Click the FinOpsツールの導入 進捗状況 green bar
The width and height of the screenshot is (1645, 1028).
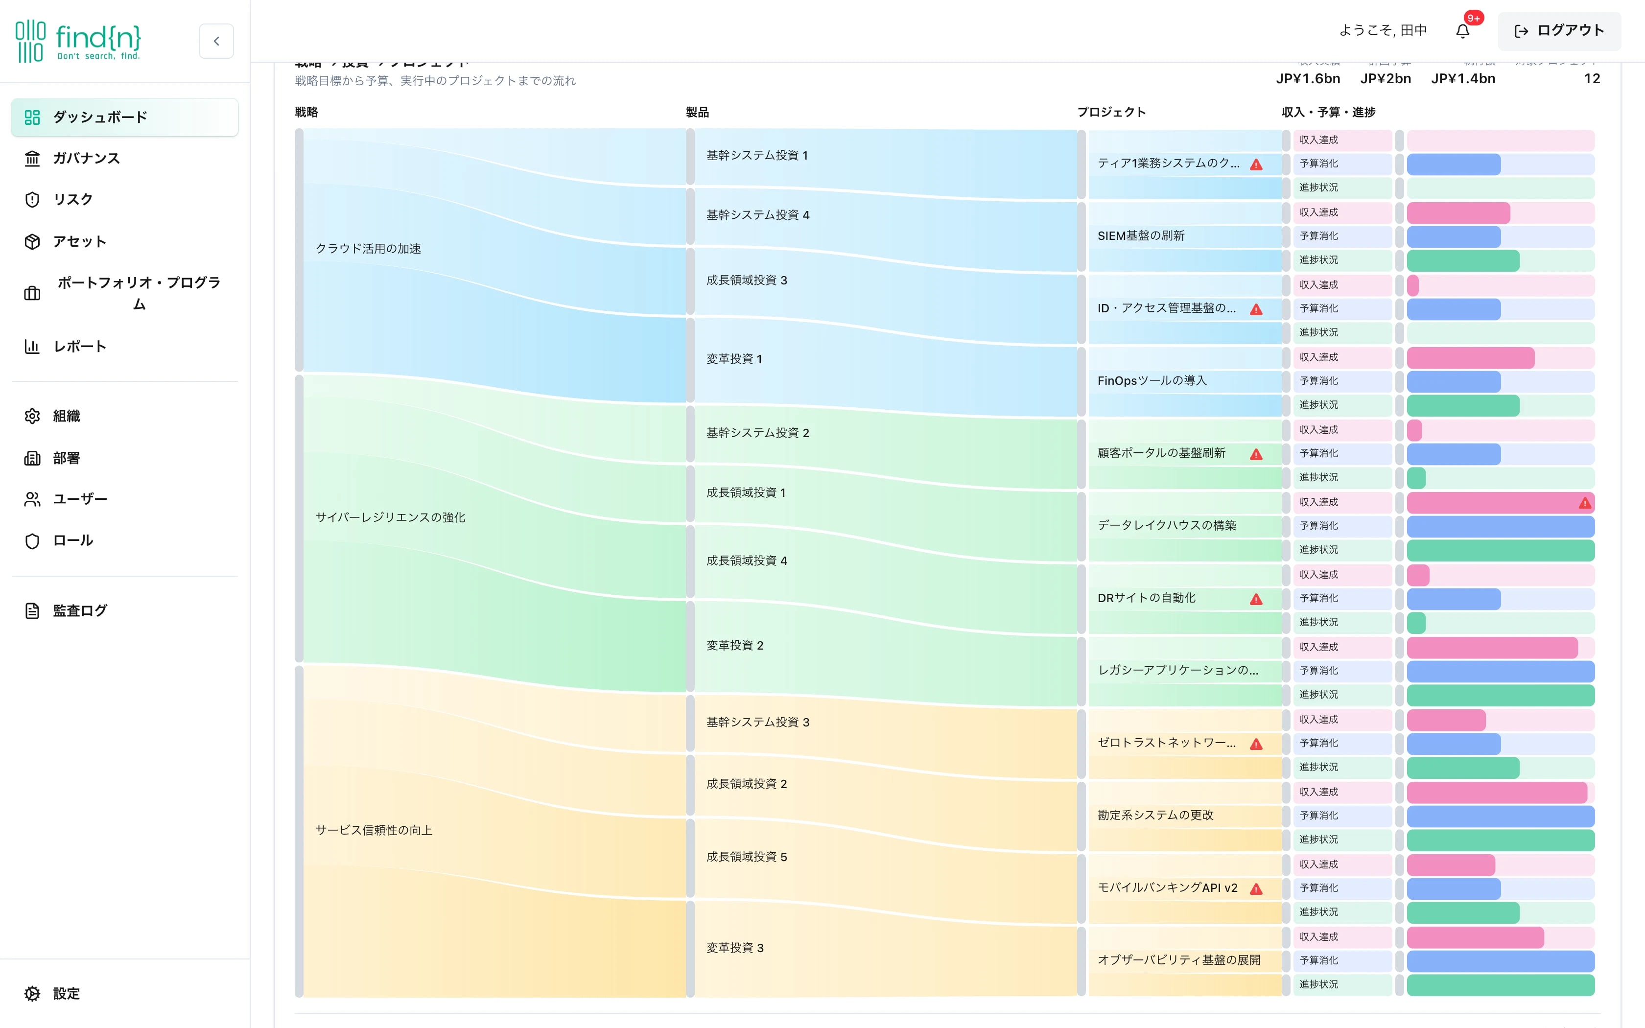tap(1463, 405)
